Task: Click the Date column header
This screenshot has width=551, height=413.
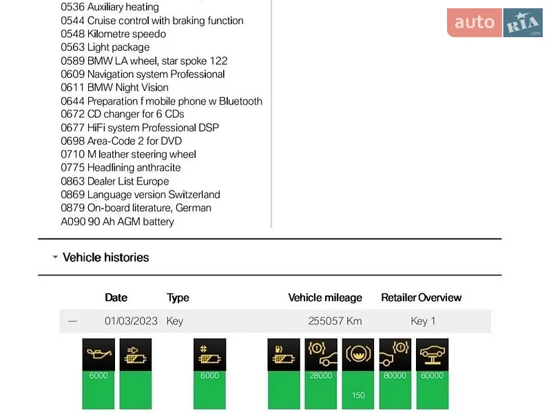Action: [x=116, y=297]
